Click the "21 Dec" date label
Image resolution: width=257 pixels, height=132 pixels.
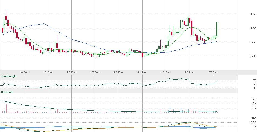[142, 72]
